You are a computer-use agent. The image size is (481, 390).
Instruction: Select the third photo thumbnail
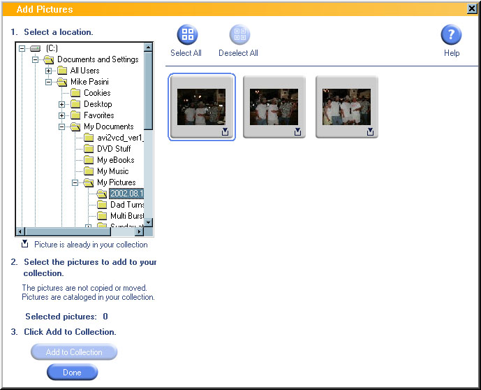pyautogui.click(x=347, y=107)
